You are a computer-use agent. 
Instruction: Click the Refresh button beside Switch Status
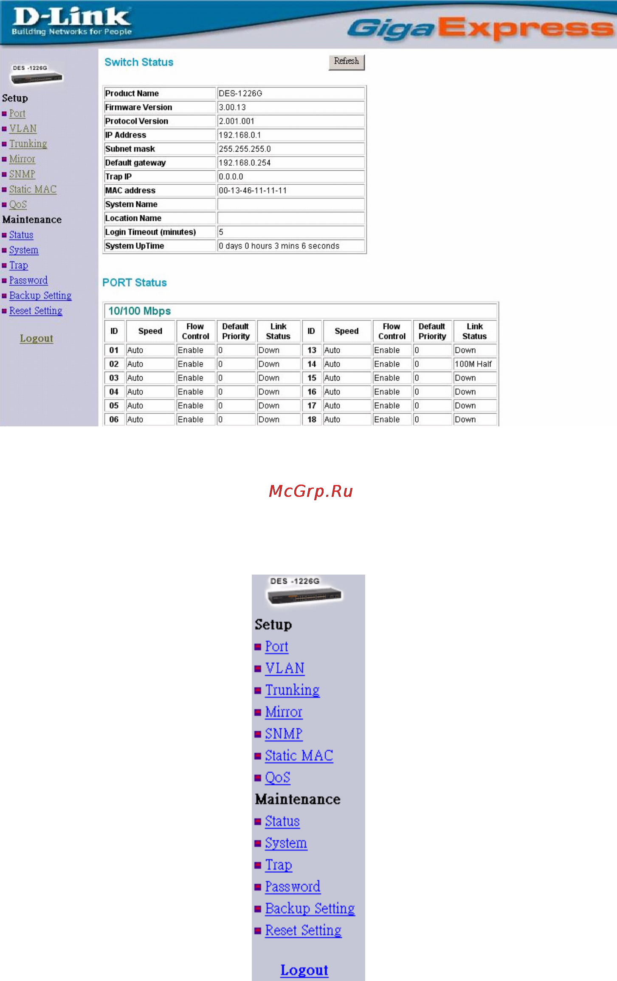pyautogui.click(x=347, y=62)
